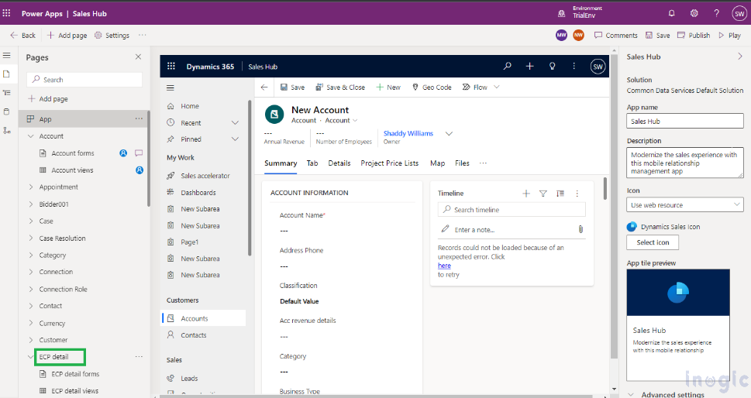Switch to the Summary tab
Image resolution: width=751 pixels, height=398 pixels.
281,163
